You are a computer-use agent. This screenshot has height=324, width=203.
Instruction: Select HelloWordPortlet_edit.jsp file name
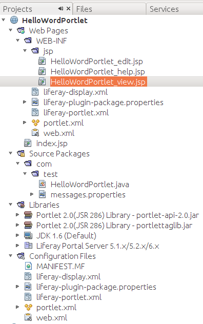click(x=97, y=62)
